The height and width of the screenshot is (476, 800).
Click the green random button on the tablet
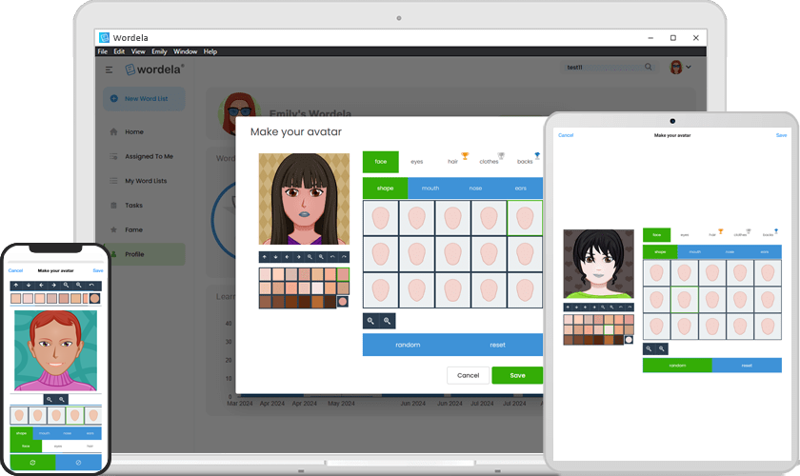[677, 366]
